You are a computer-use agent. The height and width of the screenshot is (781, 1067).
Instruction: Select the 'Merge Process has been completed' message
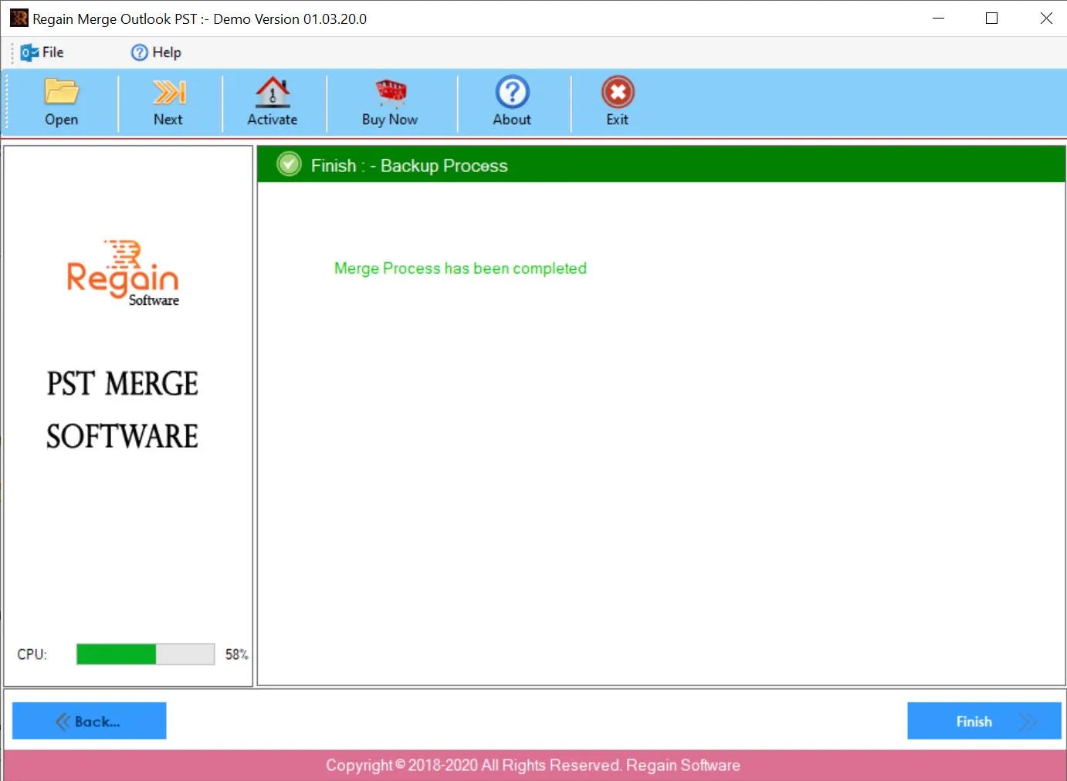click(460, 269)
